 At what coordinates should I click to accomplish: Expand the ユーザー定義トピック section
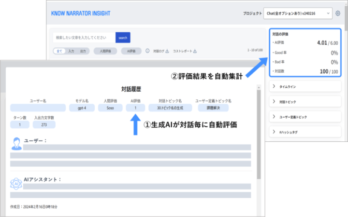305,117
